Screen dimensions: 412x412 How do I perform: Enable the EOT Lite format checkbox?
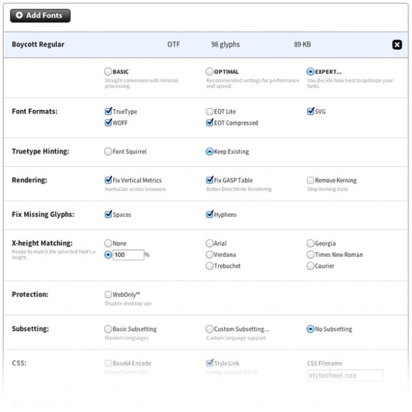point(209,112)
